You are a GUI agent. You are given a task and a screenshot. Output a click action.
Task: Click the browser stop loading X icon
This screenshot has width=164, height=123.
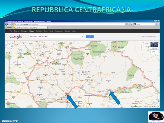(x=132, y=24)
